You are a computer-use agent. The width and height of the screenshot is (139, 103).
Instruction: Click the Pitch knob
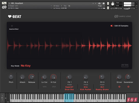(x=11, y=77)
